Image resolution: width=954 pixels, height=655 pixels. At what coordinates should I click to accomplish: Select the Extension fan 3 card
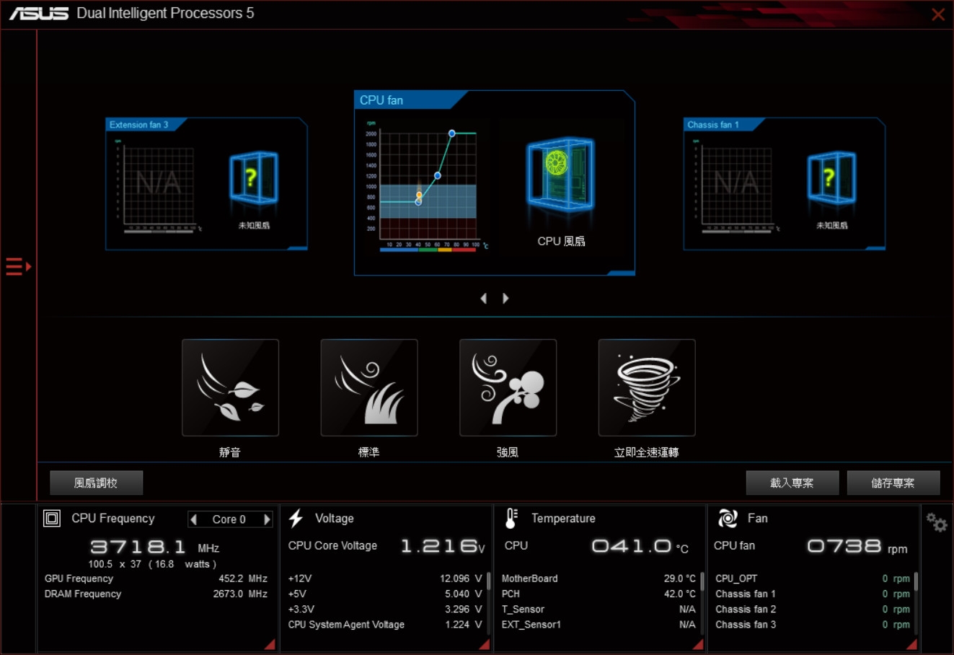point(207,184)
